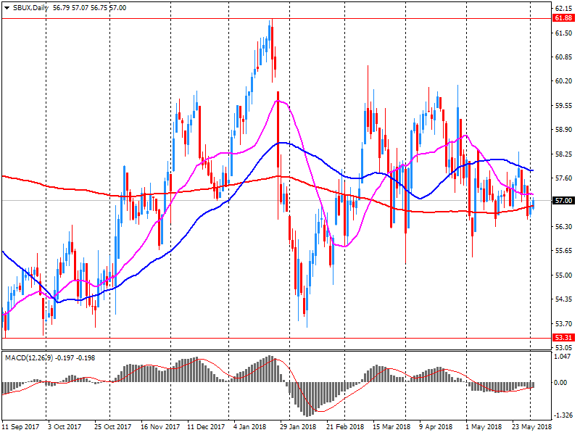Click the dropdown triangle beside SBUX,Daily
The width and height of the screenshot is (580, 435).
(x=7, y=7)
